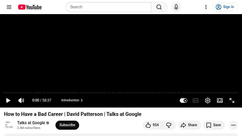The width and height of the screenshot is (242, 136).
Task: Open the three-dot settings menu in header
Action: tap(206, 7)
